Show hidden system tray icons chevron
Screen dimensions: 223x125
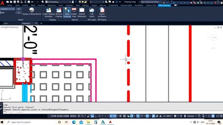click(x=191, y=122)
